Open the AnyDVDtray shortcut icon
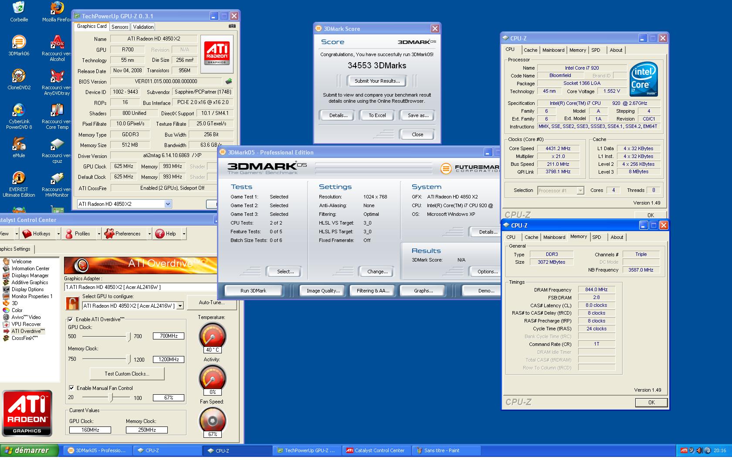The image size is (732, 470). (x=57, y=76)
